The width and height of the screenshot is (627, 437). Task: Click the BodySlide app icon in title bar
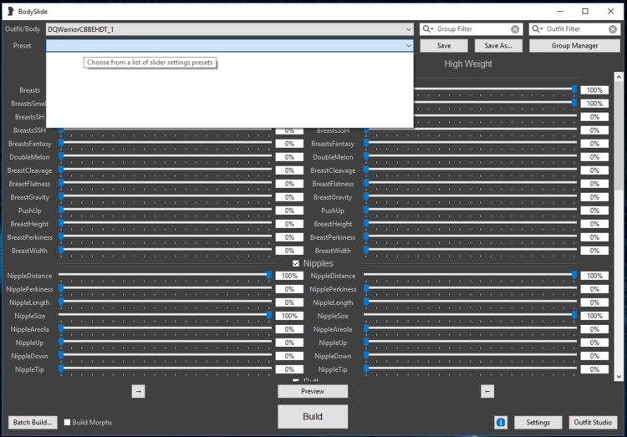coord(11,11)
